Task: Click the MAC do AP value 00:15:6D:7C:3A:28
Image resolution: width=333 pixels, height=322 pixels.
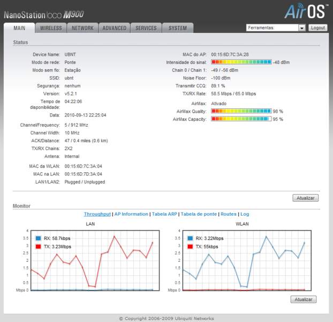Action: pos(230,55)
